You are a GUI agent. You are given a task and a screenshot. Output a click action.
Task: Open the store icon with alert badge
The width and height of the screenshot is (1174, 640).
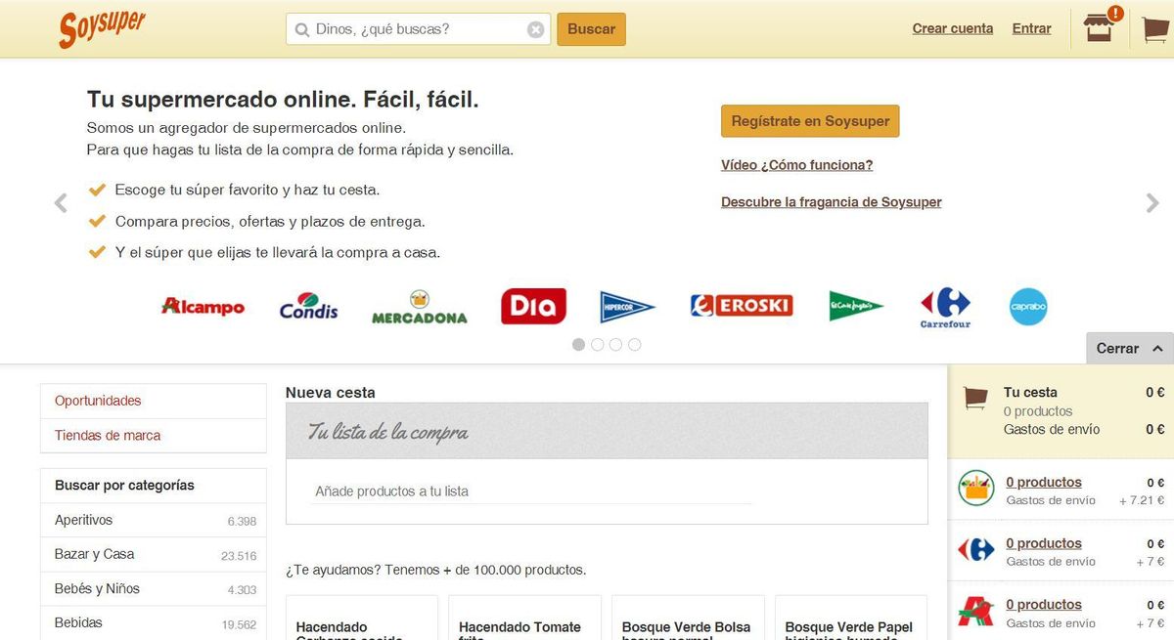pyautogui.click(x=1102, y=26)
